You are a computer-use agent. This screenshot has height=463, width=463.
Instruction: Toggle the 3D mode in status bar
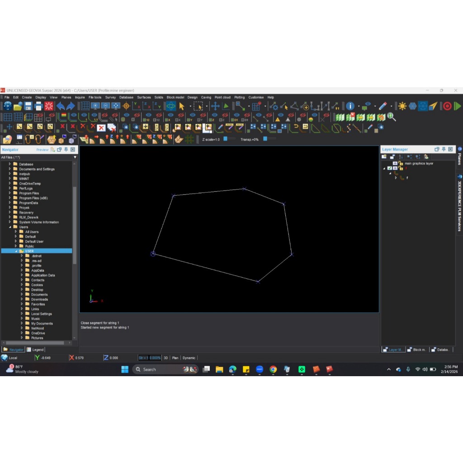(165, 358)
